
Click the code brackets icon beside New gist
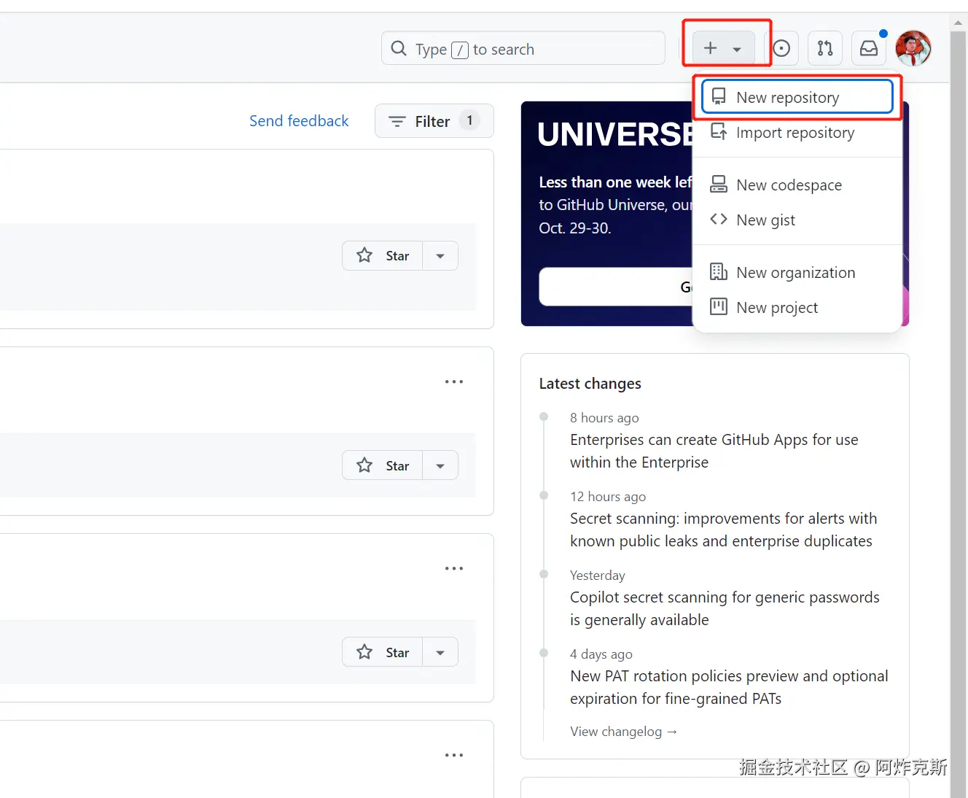tap(719, 219)
